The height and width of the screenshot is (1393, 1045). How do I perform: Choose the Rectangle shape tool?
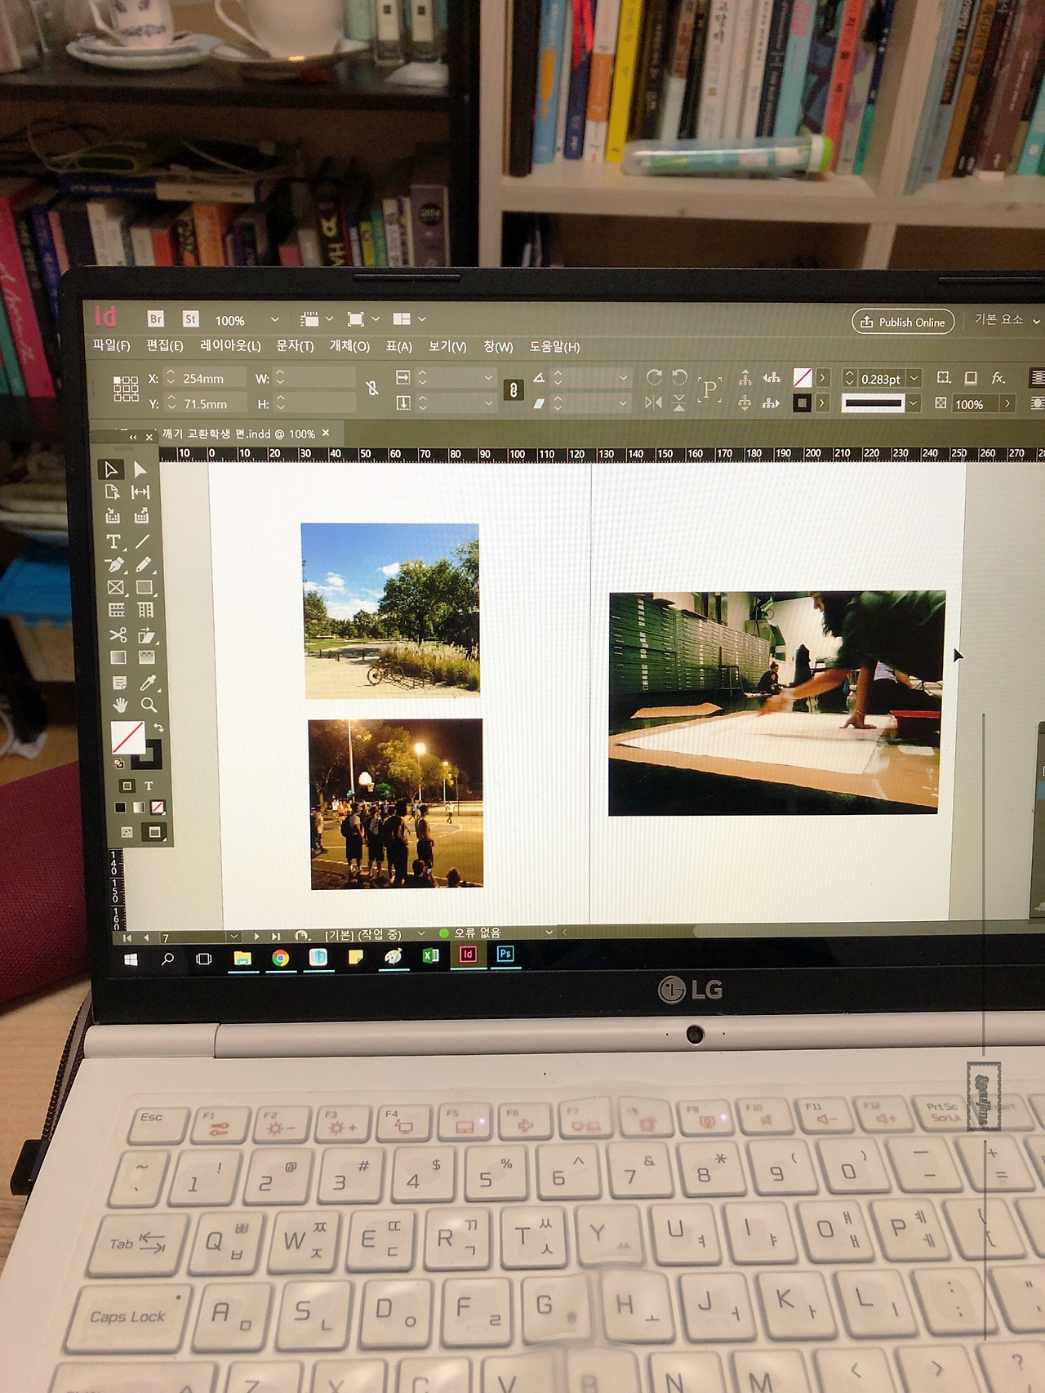(145, 587)
